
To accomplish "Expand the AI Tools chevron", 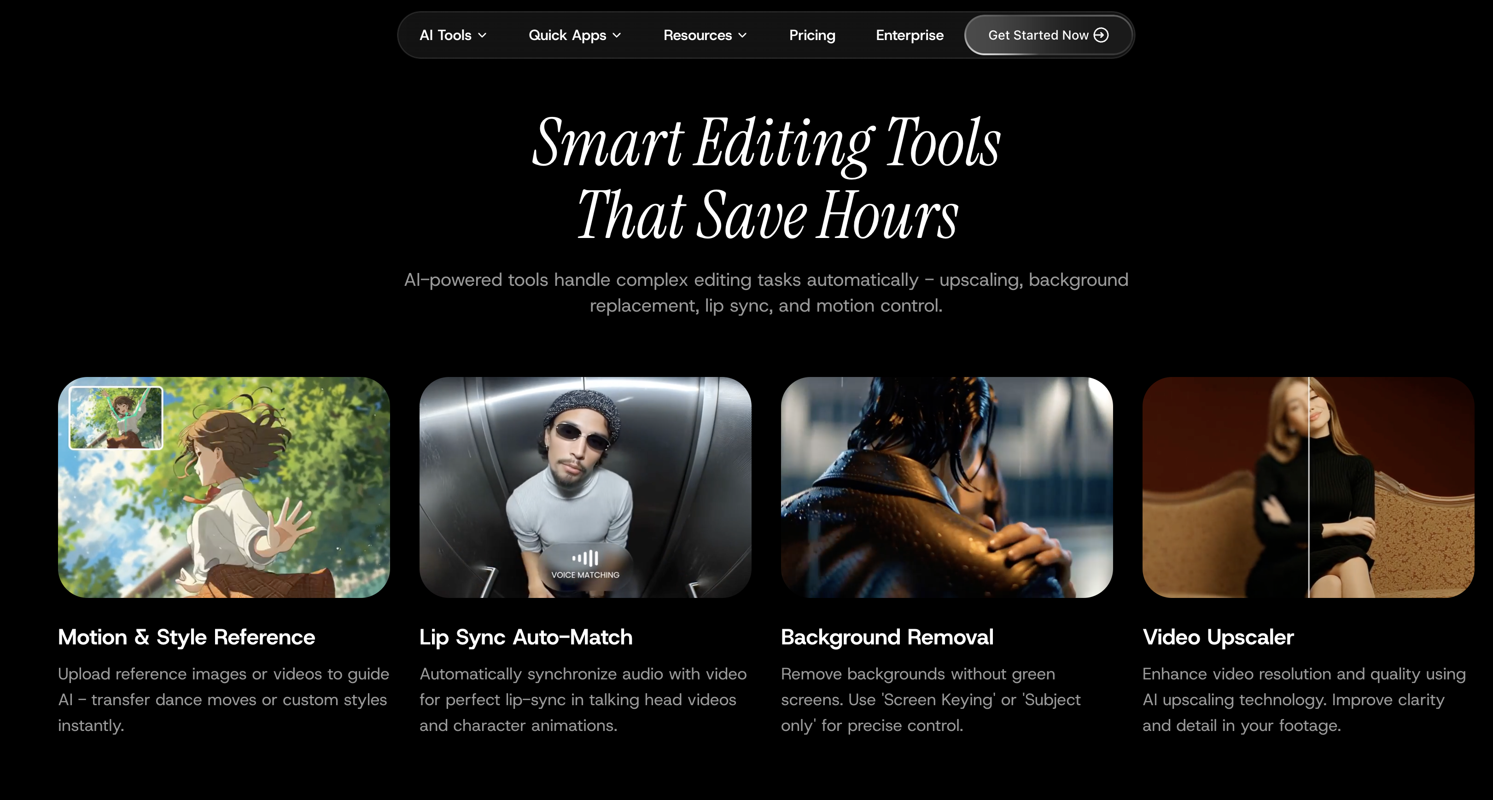I will (482, 36).
